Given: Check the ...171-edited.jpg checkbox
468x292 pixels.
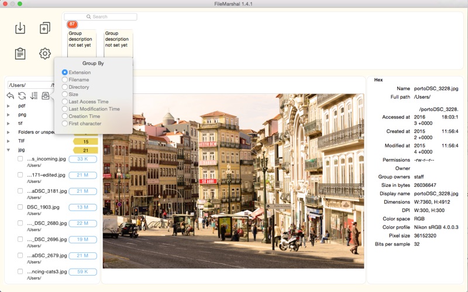Looking at the screenshot, I should pos(20,175).
